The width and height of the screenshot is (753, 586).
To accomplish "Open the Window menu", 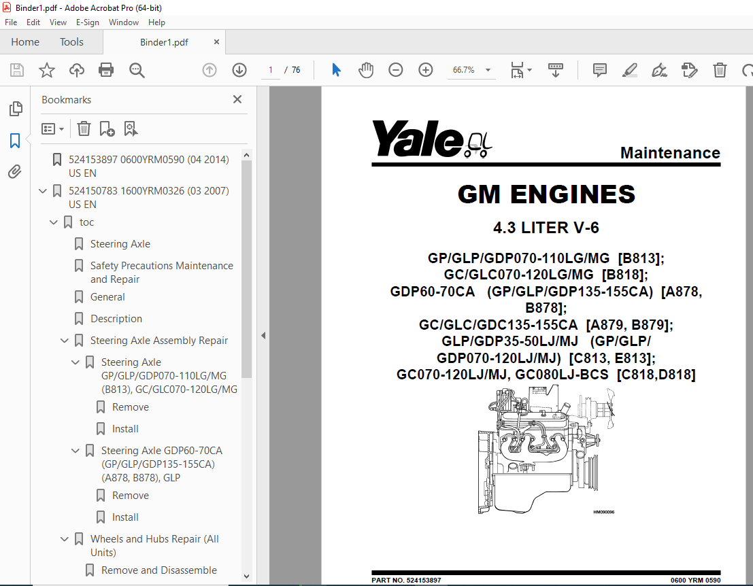I will [123, 22].
